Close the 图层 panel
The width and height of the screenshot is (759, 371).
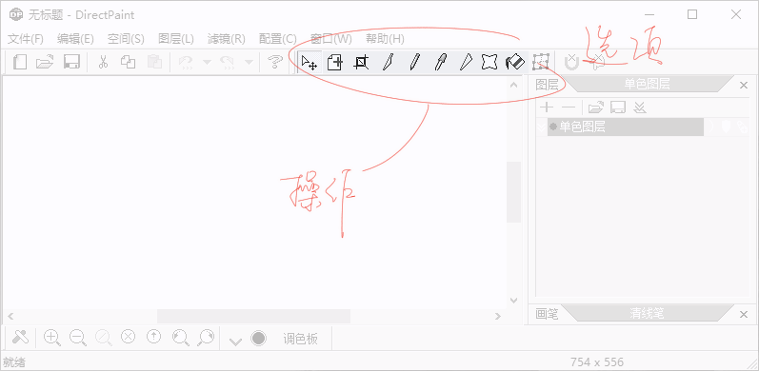tap(744, 85)
